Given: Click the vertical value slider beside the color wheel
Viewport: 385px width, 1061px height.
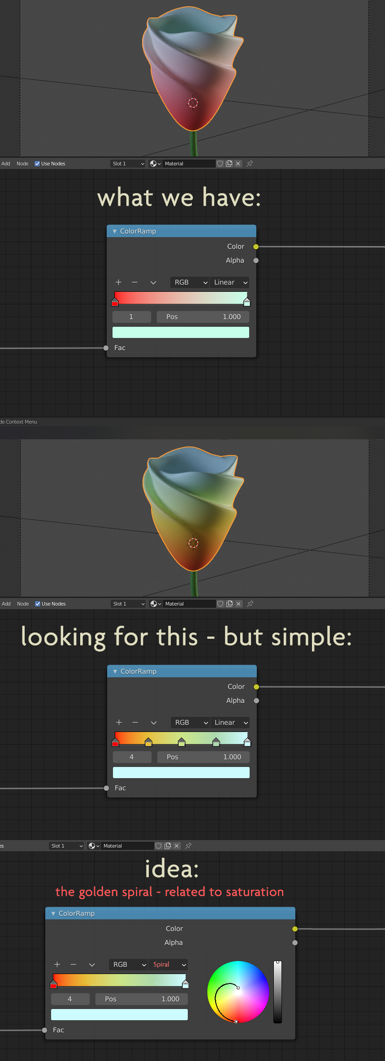Looking at the screenshot, I should (278, 992).
